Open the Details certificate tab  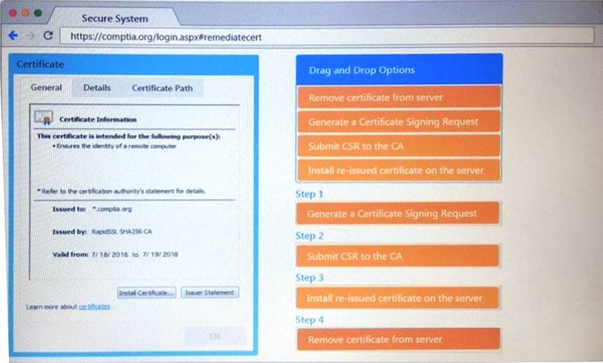(97, 88)
